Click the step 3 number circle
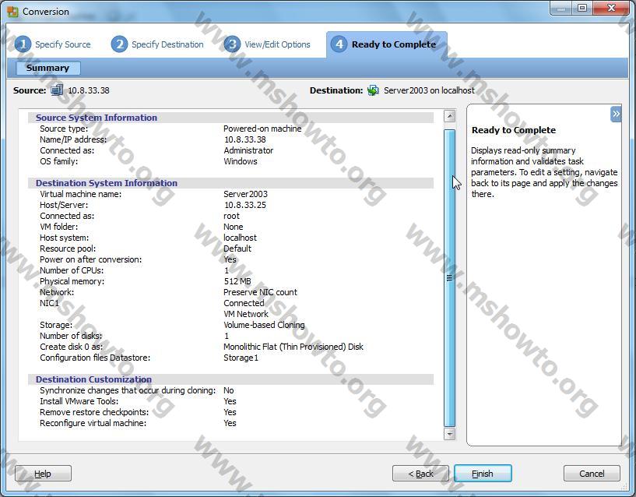Screen dimensions: 636x497 tap(232, 44)
